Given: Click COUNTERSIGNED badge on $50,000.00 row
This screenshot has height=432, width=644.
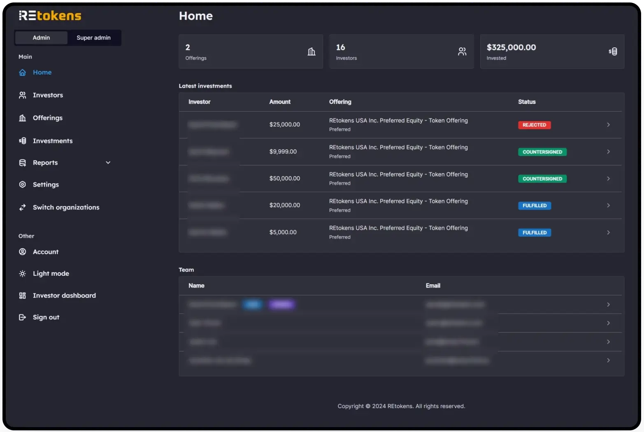Looking at the screenshot, I should pos(542,179).
